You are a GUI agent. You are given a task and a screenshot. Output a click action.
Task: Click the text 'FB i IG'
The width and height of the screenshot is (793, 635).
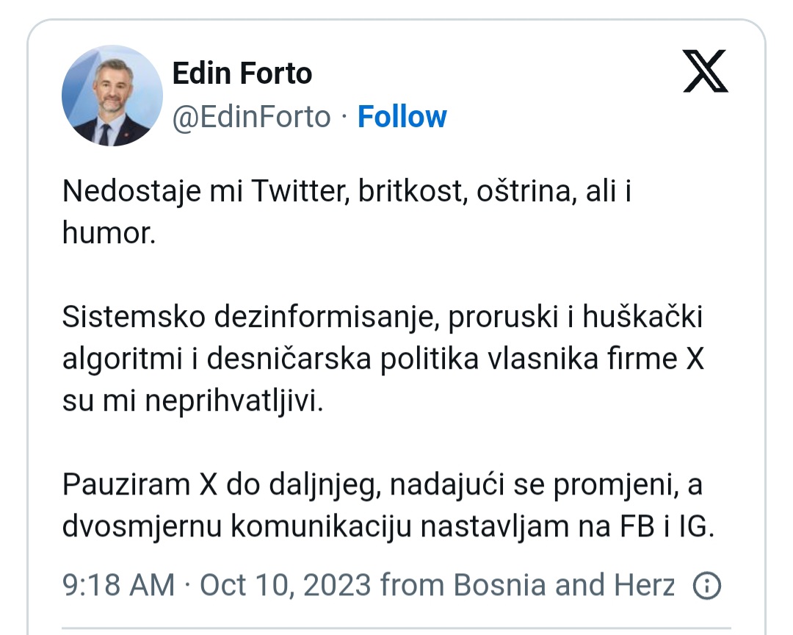click(665, 527)
